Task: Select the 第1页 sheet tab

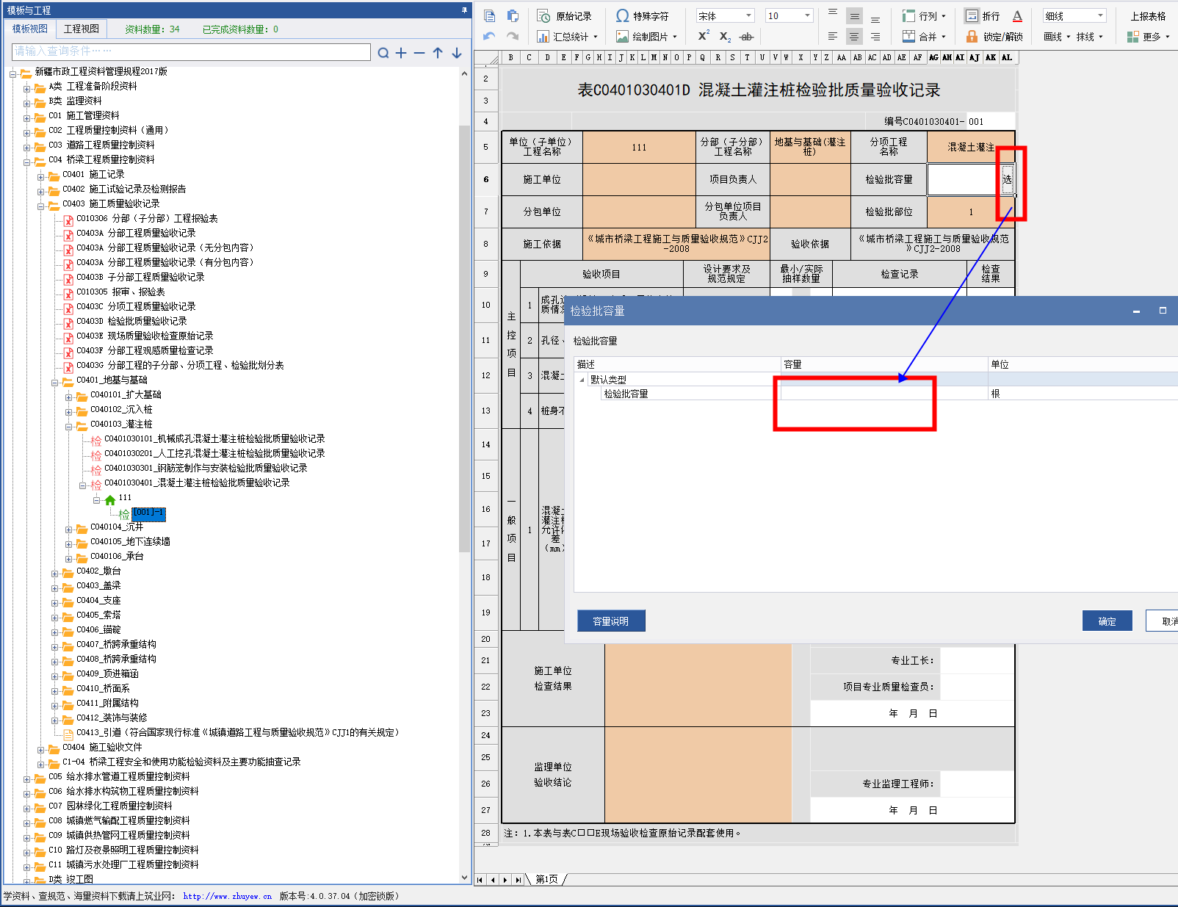Action: pos(546,879)
